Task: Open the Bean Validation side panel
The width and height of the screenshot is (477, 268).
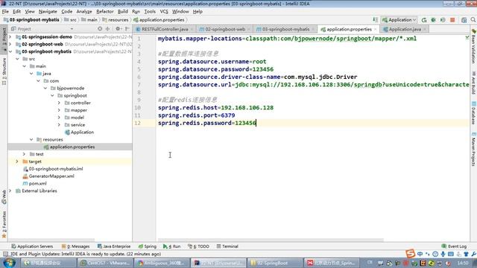Action: pos(474,46)
